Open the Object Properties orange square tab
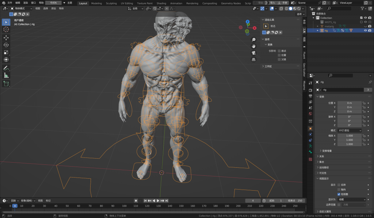 [x=310, y=128]
